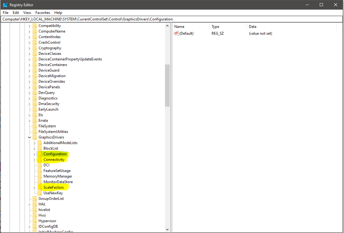Select the FileSystemUtilities key
Screen dimensions: 344x233
tap(53, 132)
